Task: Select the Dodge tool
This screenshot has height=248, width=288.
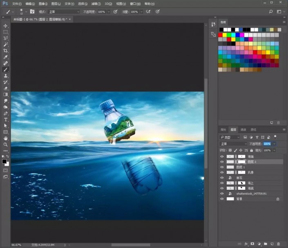Action: [5, 107]
